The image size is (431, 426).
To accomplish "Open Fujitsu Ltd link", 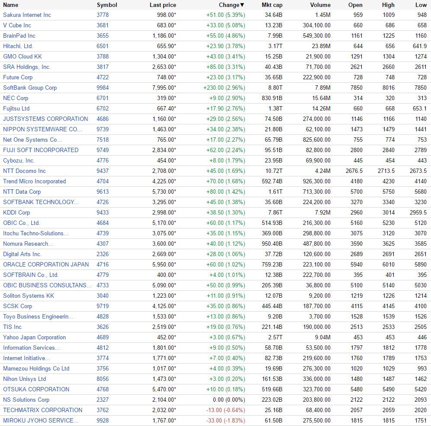I will [x=16, y=108].
